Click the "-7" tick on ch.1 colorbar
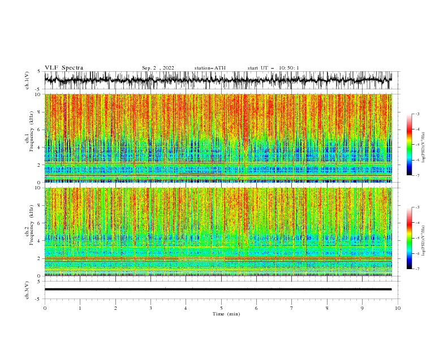The height and width of the screenshot is (346, 448). 417,175
